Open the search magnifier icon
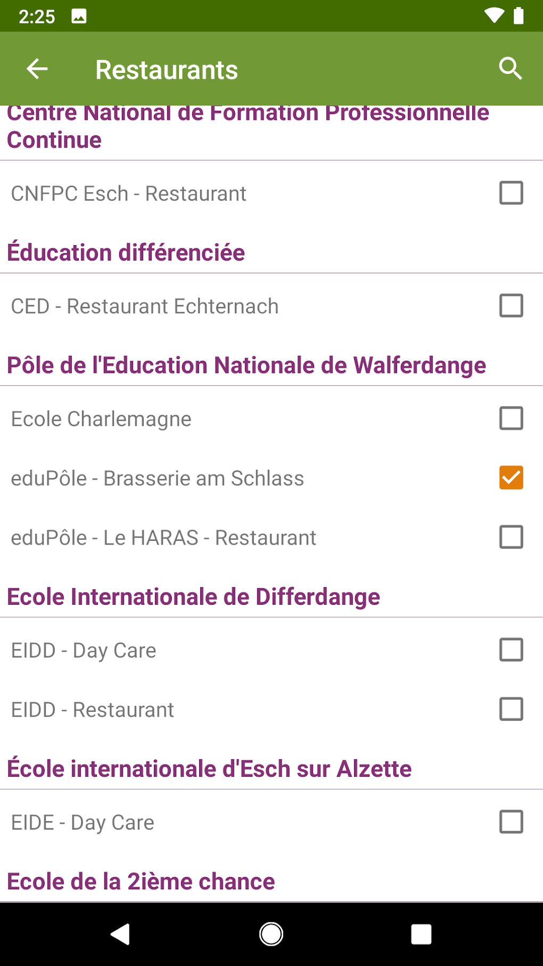 (510, 69)
